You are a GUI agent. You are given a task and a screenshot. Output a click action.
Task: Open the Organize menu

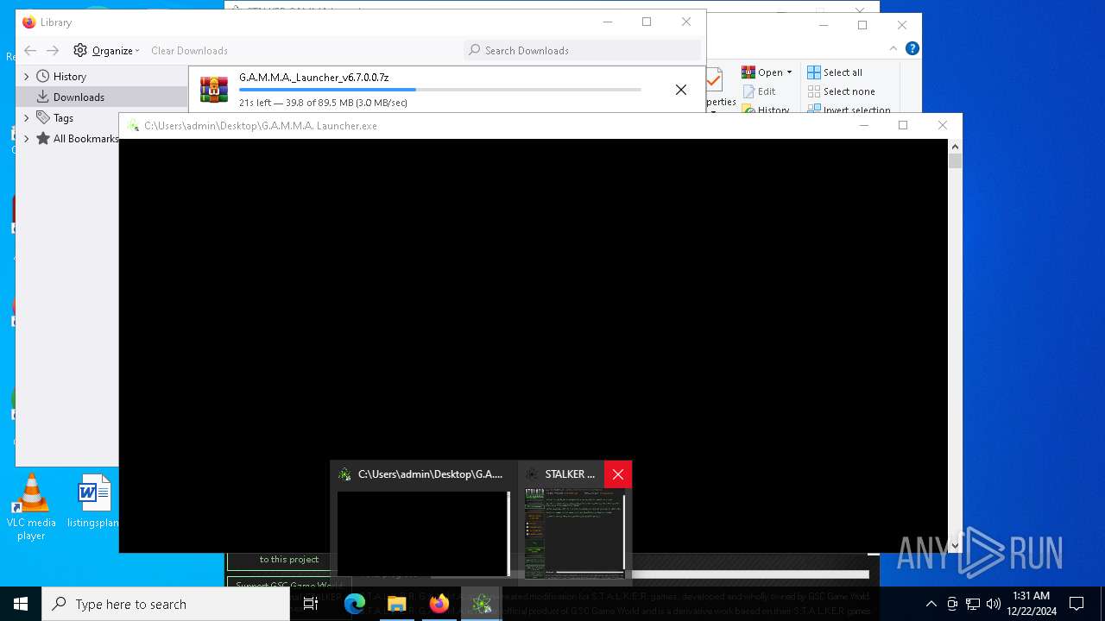(x=106, y=51)
